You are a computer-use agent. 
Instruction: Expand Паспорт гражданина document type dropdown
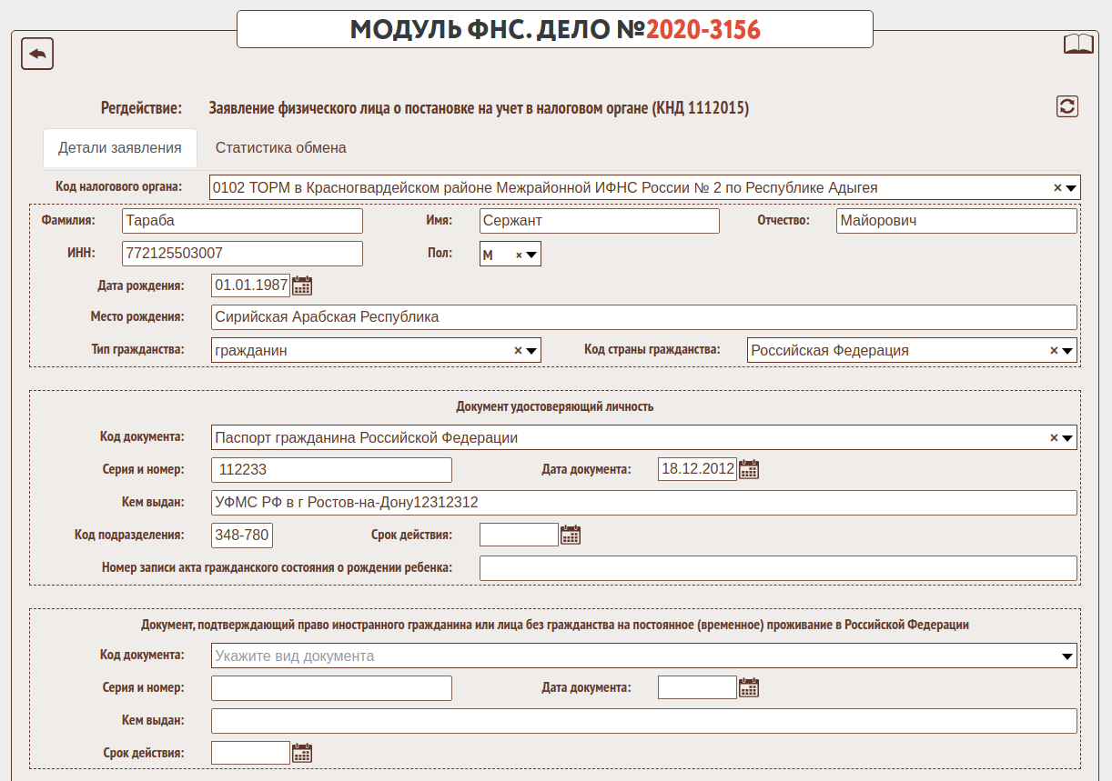(1069, 438)
